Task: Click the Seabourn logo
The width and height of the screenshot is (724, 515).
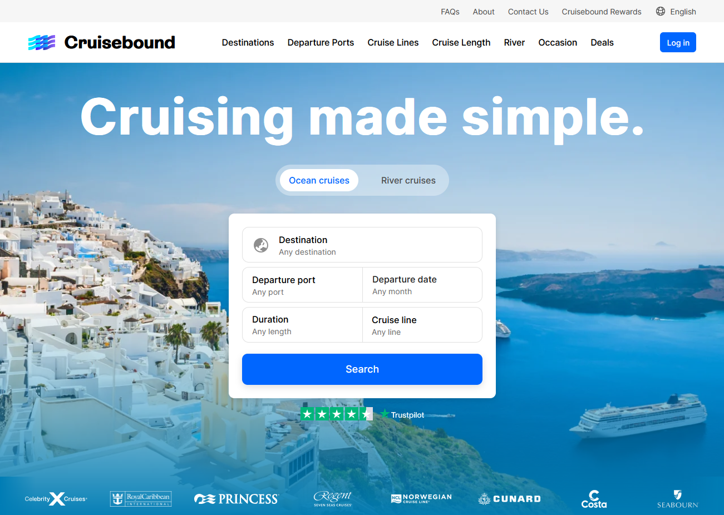Action: pos(677,499)
